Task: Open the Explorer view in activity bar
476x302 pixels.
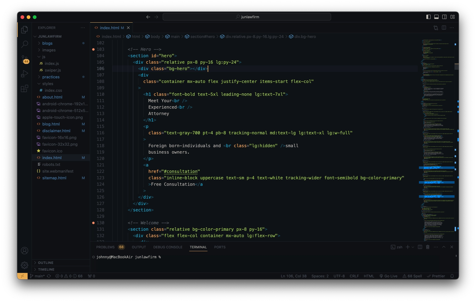Action: (x=25, y=30)
